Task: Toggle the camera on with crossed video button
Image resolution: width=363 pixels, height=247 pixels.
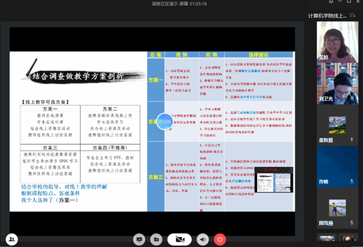Action: pyautogui.click(x=179, y=239)
